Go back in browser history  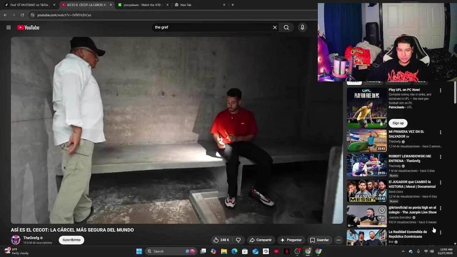pyautogui.click(x=5, y=15)
